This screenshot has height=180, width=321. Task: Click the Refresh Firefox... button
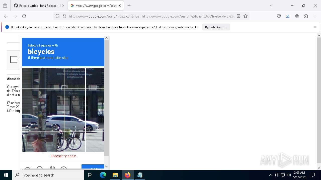216,27
